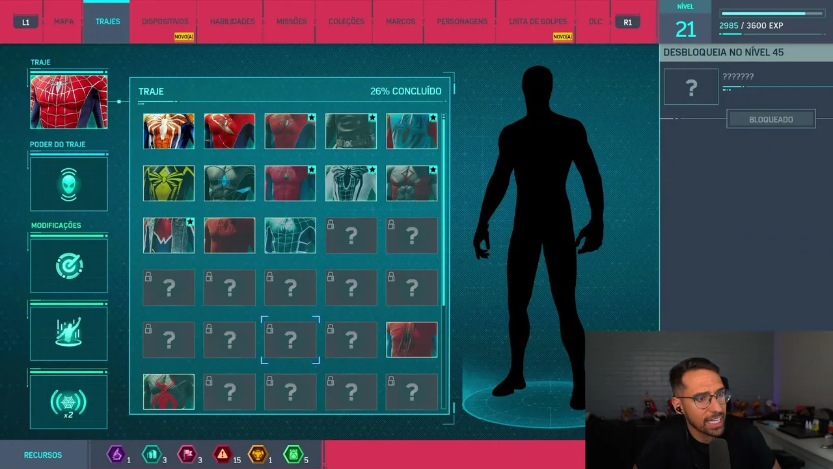Click the level number 21
This screenshot has width=833, height=469.
point(685,29)
